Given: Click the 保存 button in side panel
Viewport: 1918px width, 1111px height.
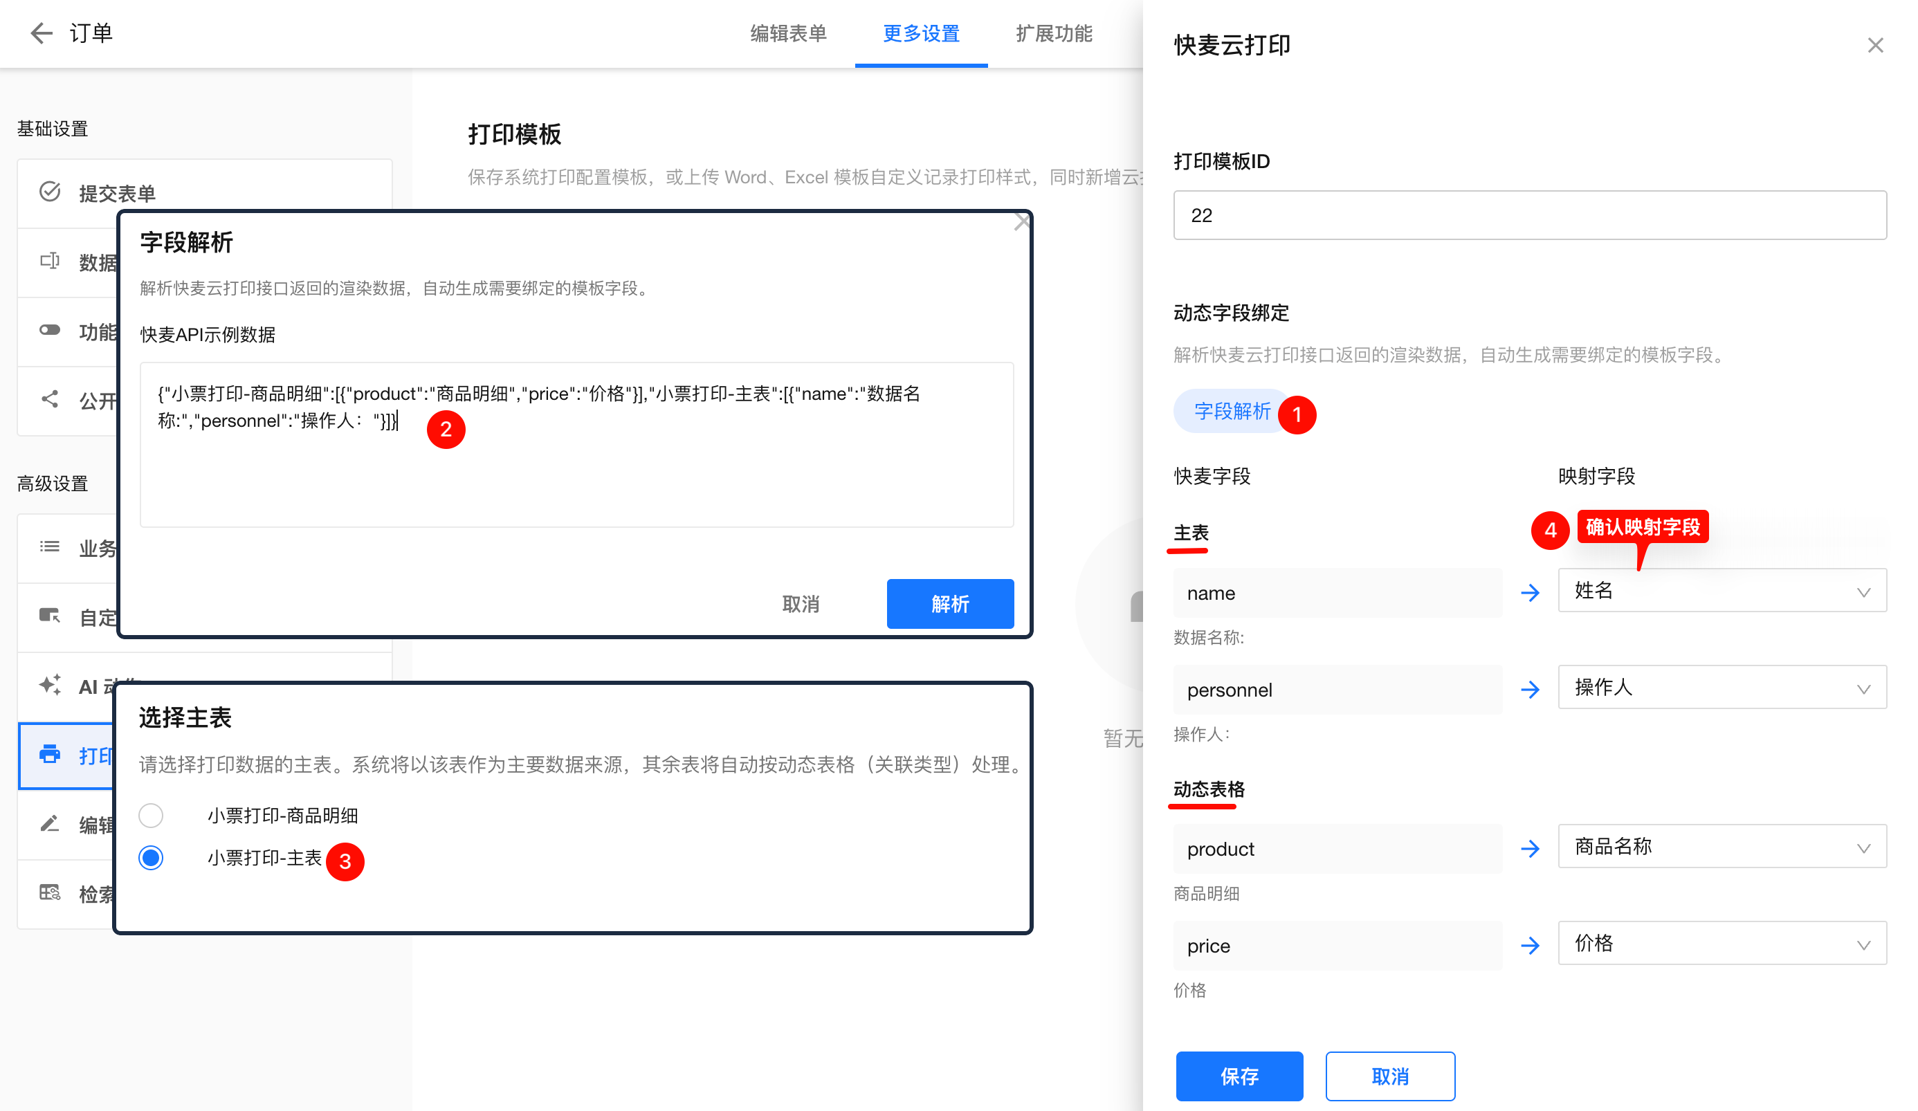Looking at the screenshot, I should tap(1239, 1076).
